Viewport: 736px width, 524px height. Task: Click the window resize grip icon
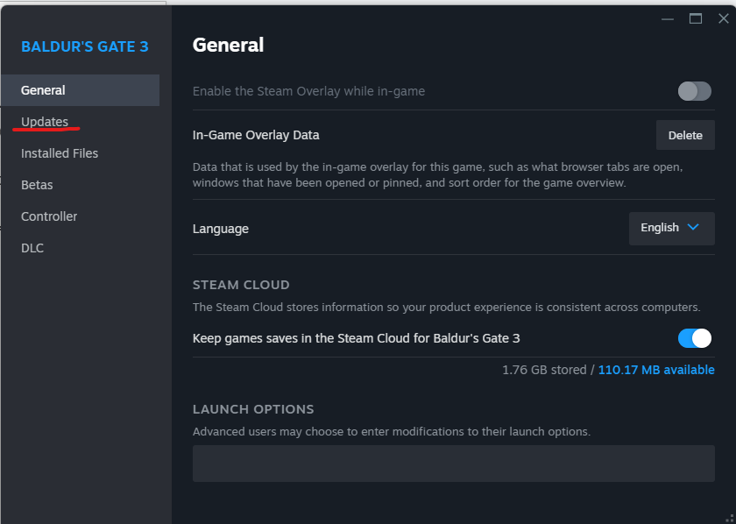click(730, 518)
